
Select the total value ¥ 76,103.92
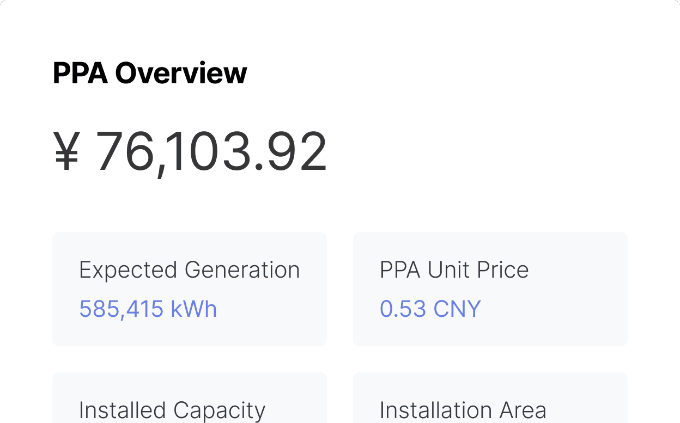tap(191, 151)
